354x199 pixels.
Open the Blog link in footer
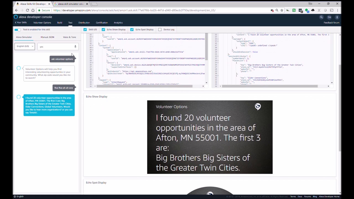(x=315, y=197)
